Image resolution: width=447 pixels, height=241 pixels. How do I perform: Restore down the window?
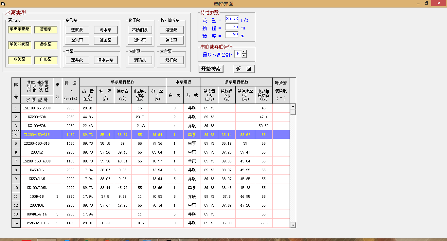point(426,3)
